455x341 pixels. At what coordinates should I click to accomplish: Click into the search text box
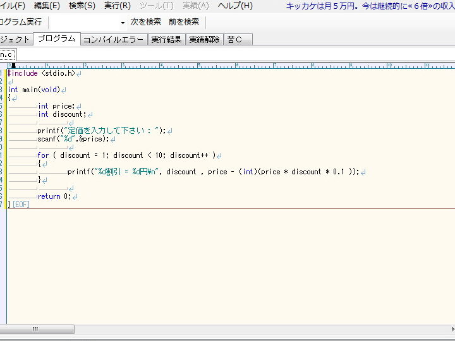click(84, 22)
